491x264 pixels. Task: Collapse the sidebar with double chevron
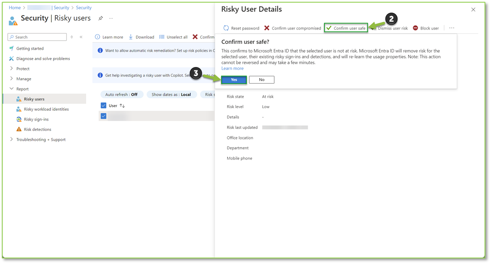tap(81, 37)
